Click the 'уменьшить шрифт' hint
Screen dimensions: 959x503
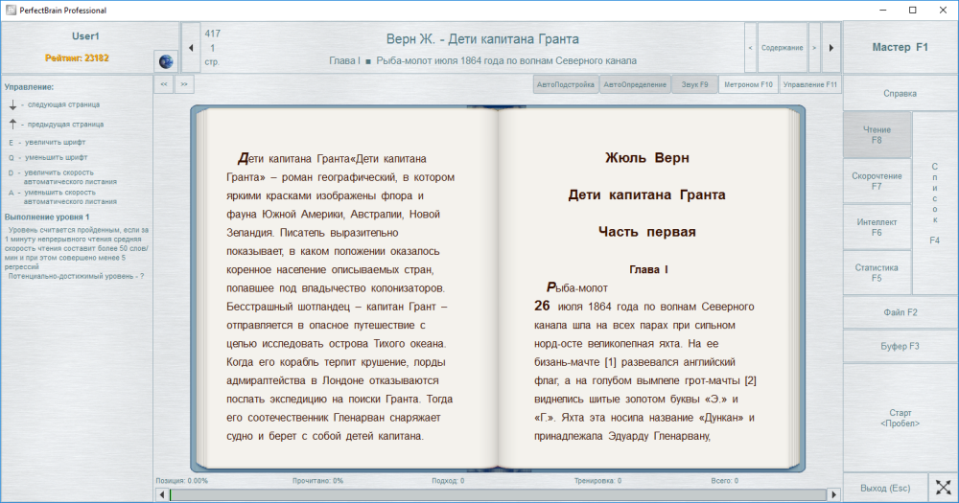coord(48,158)
